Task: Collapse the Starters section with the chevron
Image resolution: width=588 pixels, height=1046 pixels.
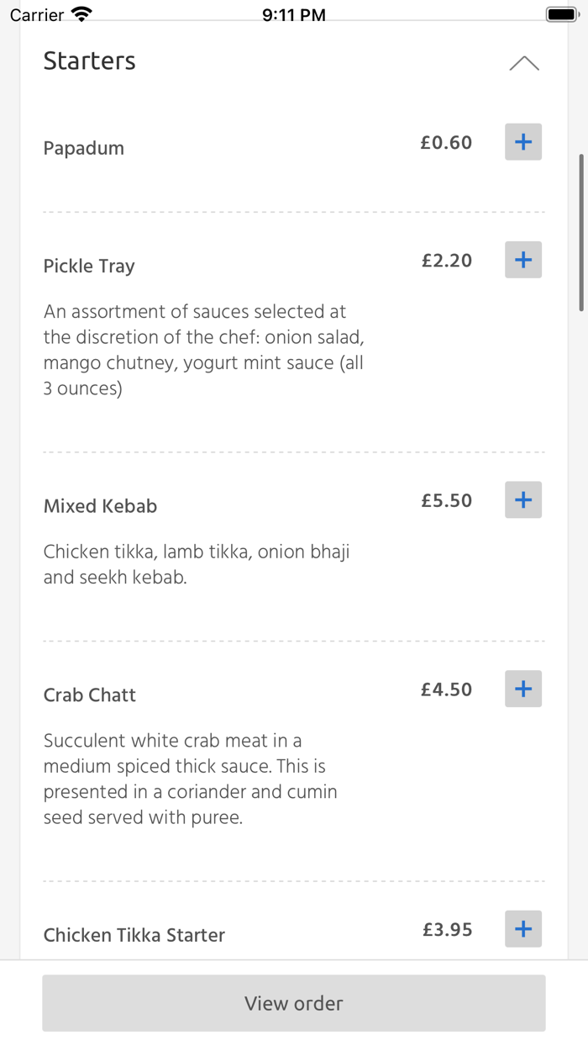Action: (x=524, y=63)
